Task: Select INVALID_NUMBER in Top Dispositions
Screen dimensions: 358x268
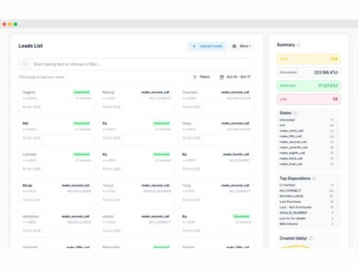Action: coord(306,213)
